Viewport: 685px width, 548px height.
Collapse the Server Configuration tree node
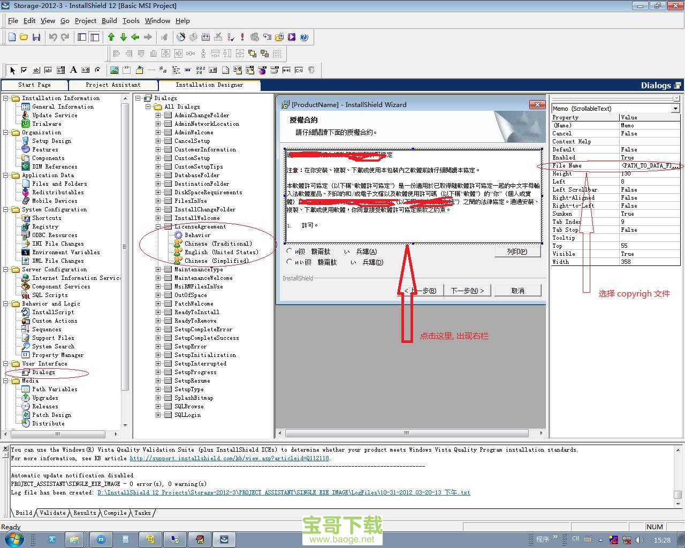(6, 269)
